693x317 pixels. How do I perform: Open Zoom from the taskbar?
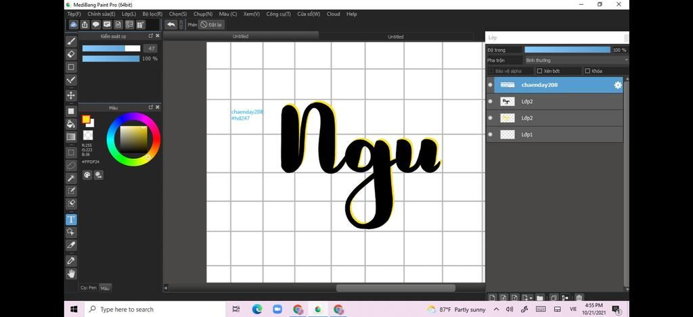277,310
